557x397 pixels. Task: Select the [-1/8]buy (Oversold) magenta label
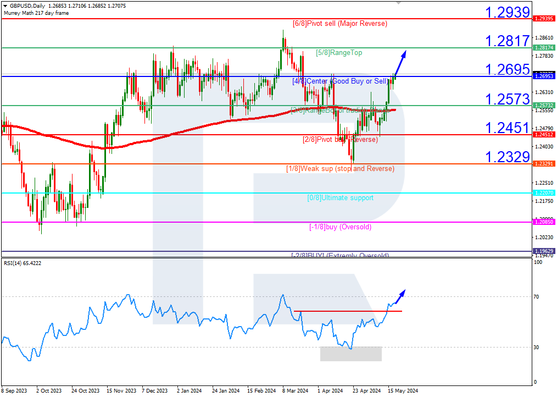(341, 227)
